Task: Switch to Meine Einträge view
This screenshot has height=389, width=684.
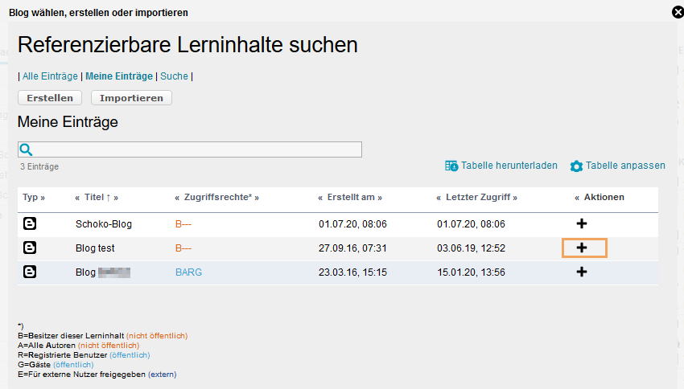Action: click(119, 76)
